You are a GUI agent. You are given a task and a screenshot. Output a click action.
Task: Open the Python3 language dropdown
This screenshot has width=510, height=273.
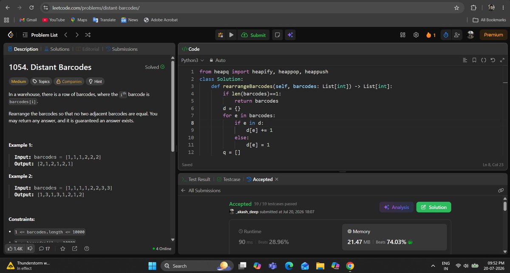193,60
